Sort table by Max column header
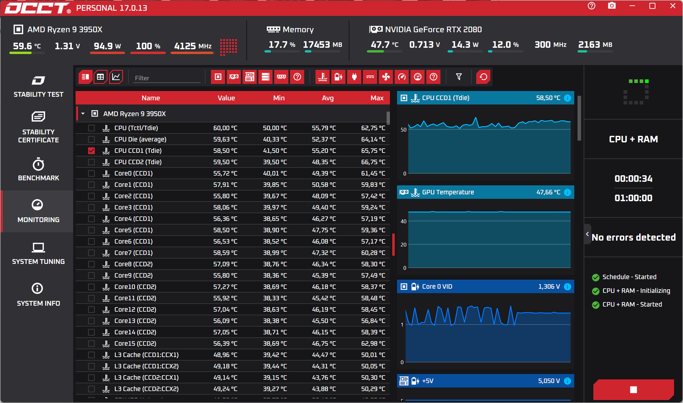The width and height of the screenshot is (683, 403). click(377, 98)
